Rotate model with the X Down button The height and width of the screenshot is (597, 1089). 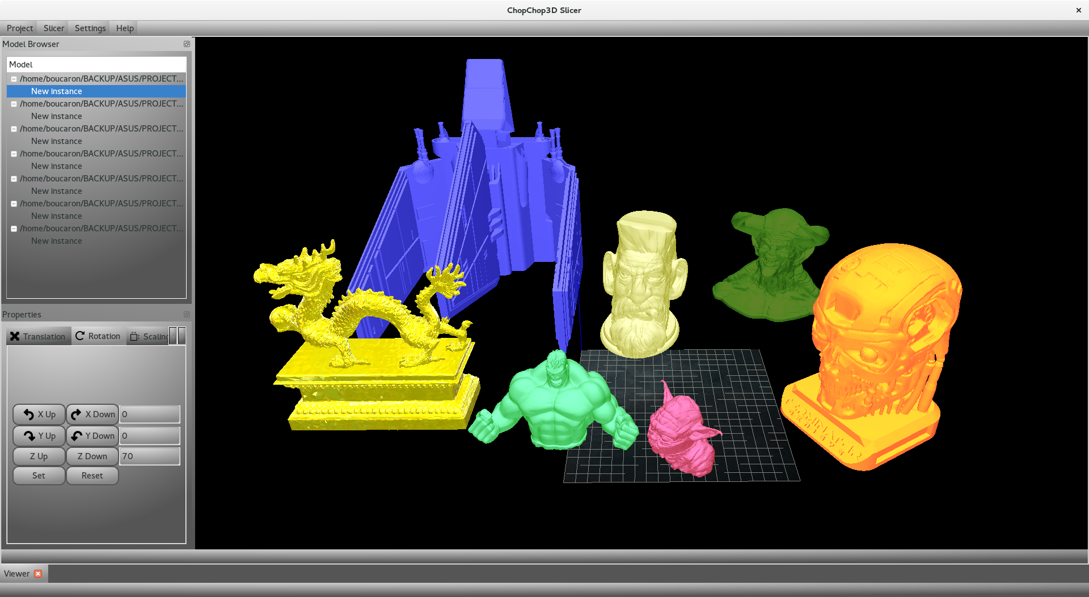[92, 414]
